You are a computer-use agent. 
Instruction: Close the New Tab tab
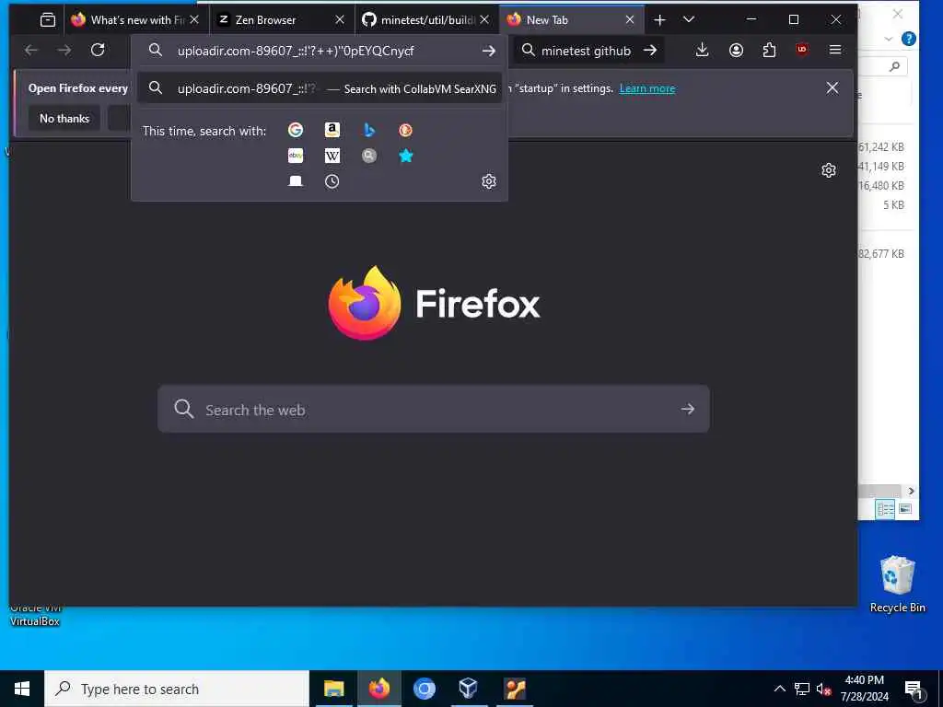630,20
